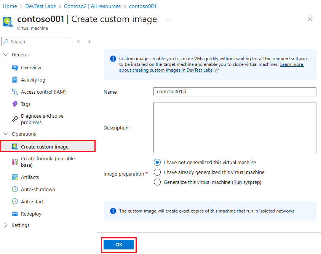Select 'I have not generalized this virtual machine'

[x=157, y=162]
